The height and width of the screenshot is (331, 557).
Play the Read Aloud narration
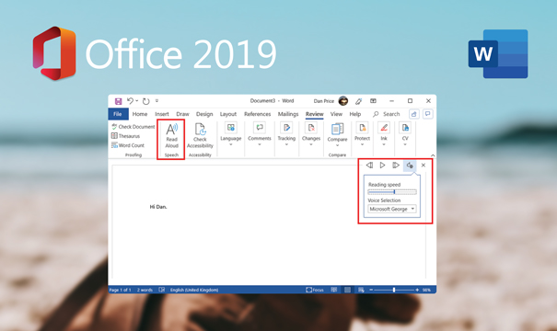382,165
